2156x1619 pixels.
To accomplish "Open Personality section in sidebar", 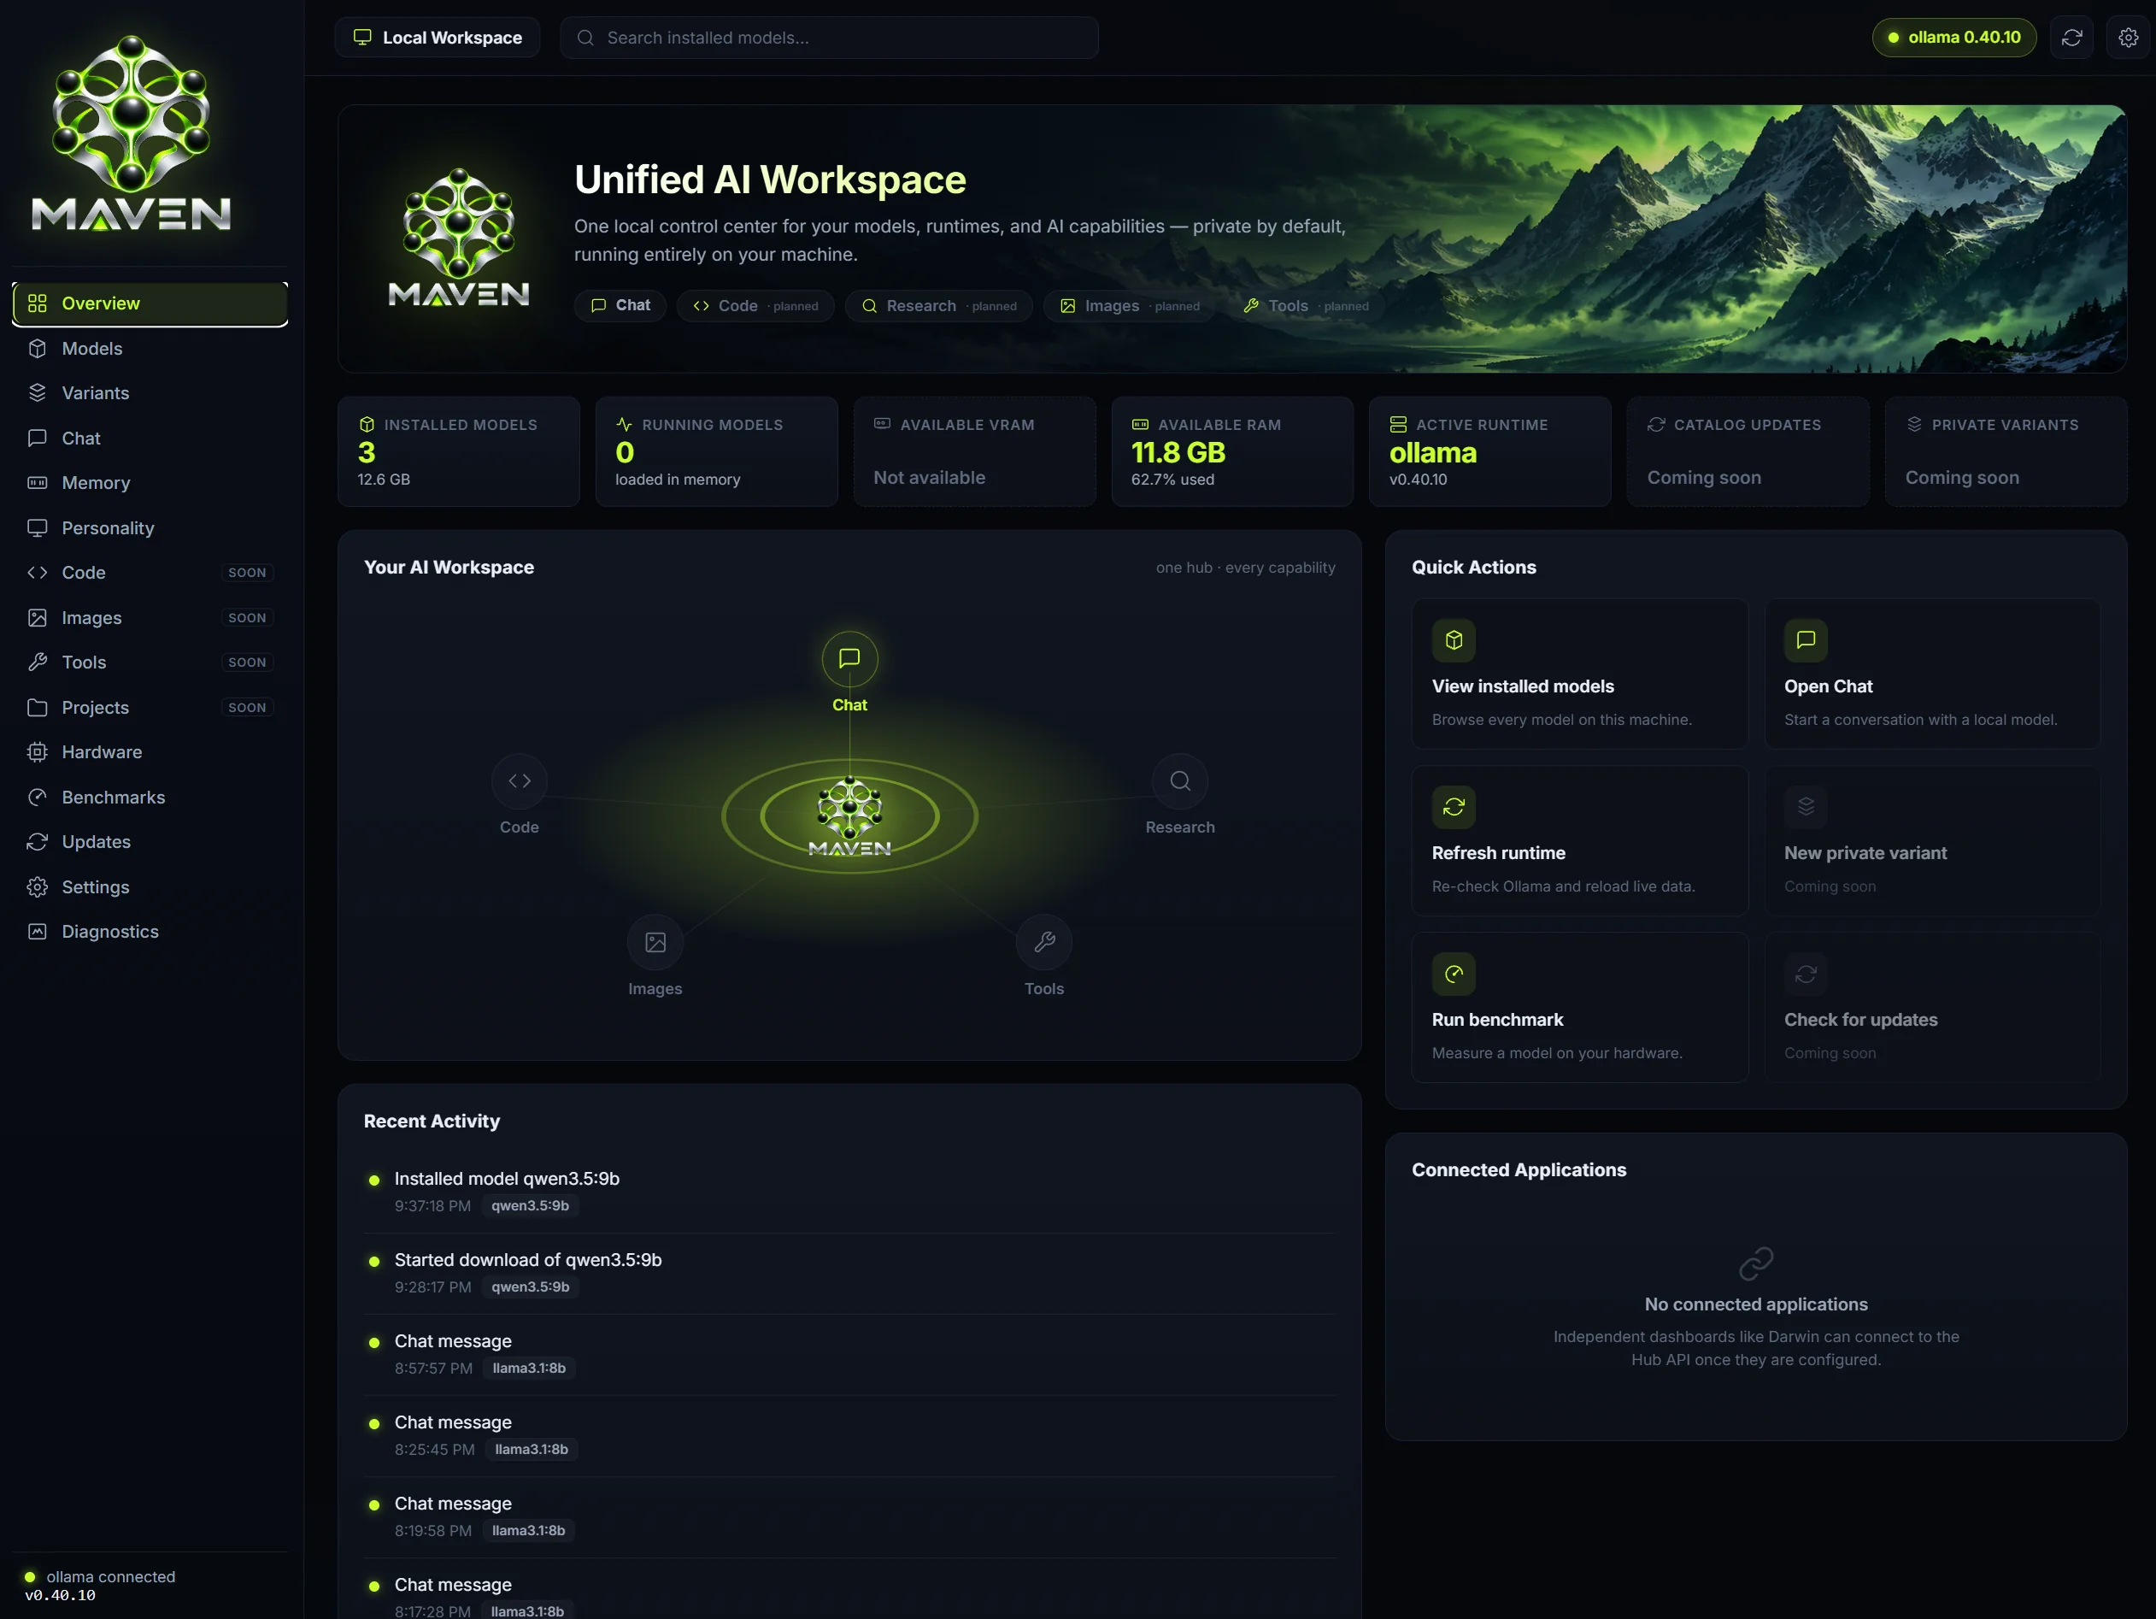I will (150, 528).
